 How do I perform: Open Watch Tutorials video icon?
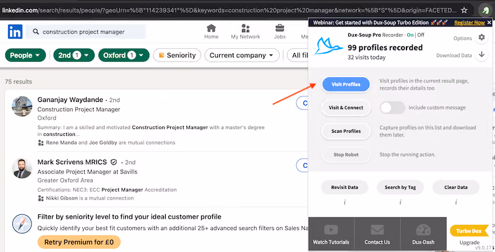(331, 230)
